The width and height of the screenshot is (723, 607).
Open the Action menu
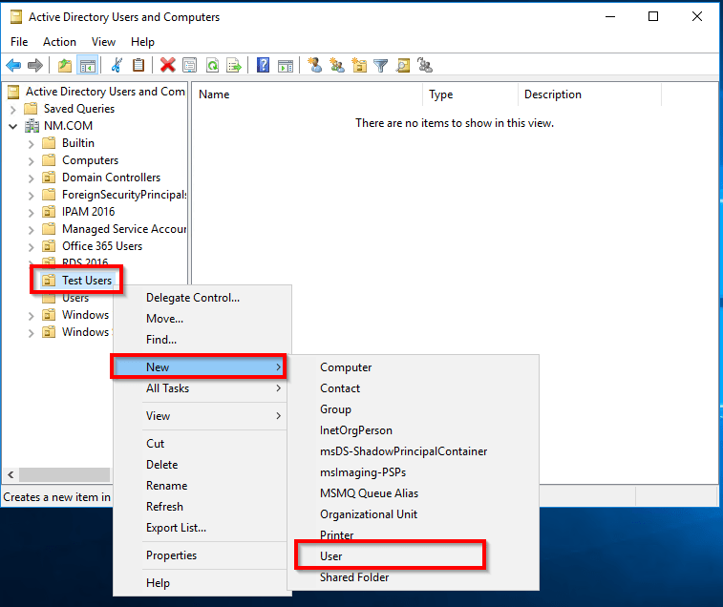point(59,41)
